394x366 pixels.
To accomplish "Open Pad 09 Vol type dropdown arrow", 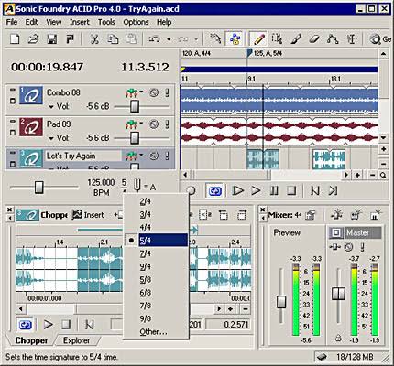I will click(x=51, y=138).
